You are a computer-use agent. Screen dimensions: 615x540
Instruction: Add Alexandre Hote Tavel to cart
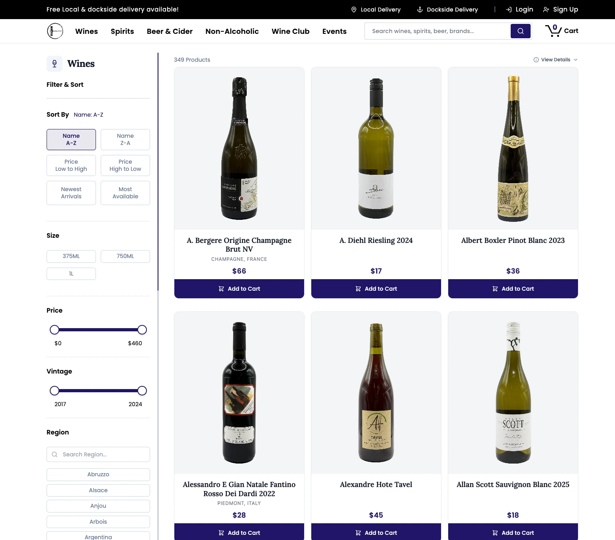(376, 532)
